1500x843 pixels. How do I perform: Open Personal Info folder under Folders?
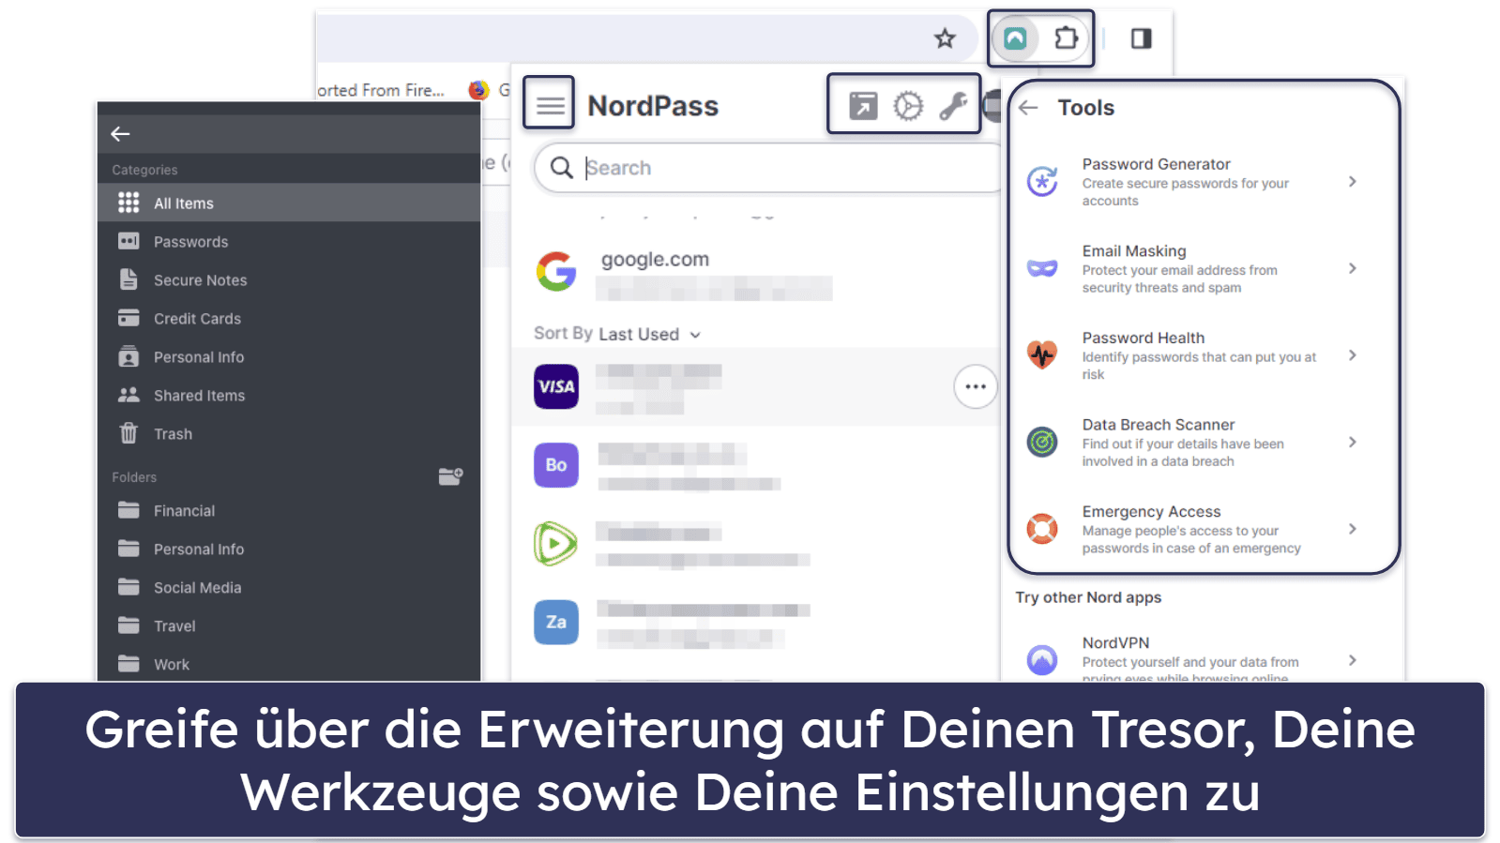coord(289,549)
